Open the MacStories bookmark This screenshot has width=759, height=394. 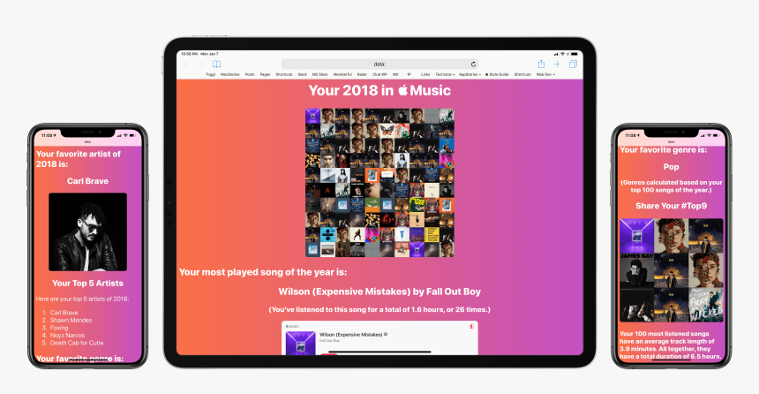point(230,74)
